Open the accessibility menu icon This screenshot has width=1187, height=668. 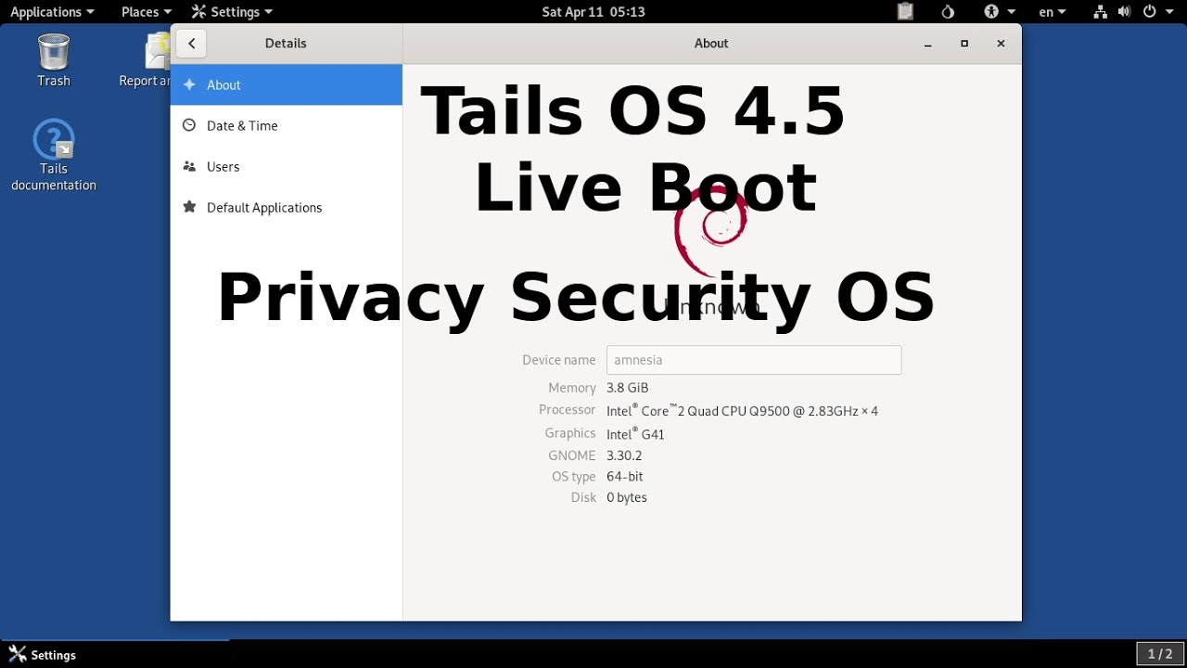point(999,12)
